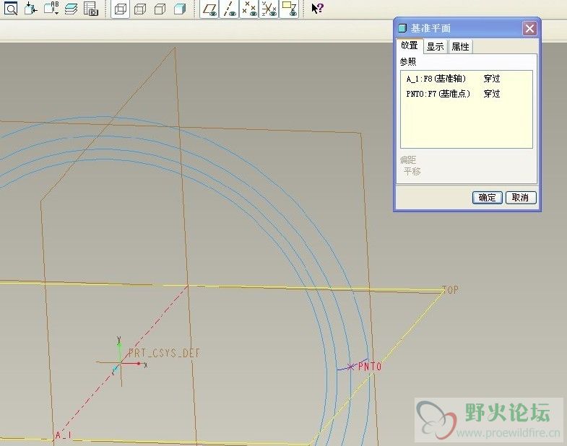Switch to the 放置 tab

click(410, 45)
